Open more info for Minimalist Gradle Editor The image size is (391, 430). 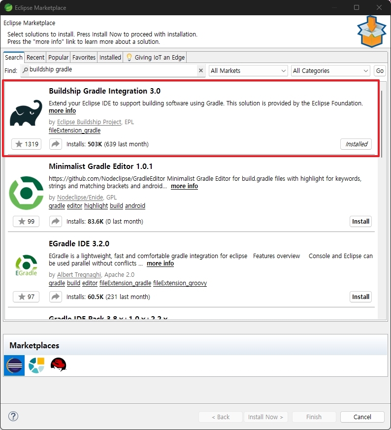pos(184,186)
